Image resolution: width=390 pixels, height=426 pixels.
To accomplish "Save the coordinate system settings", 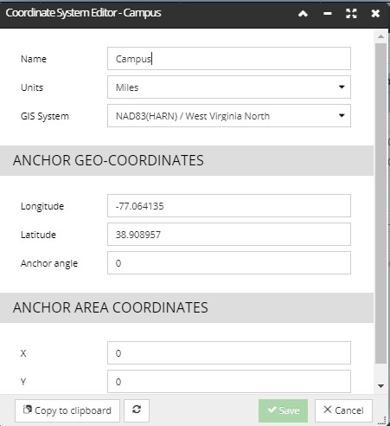I will click(283, 410).
